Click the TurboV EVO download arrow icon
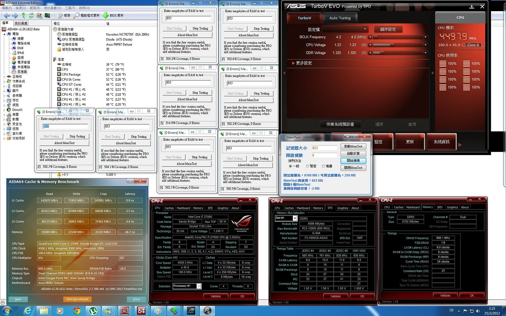 coord(471,6)
